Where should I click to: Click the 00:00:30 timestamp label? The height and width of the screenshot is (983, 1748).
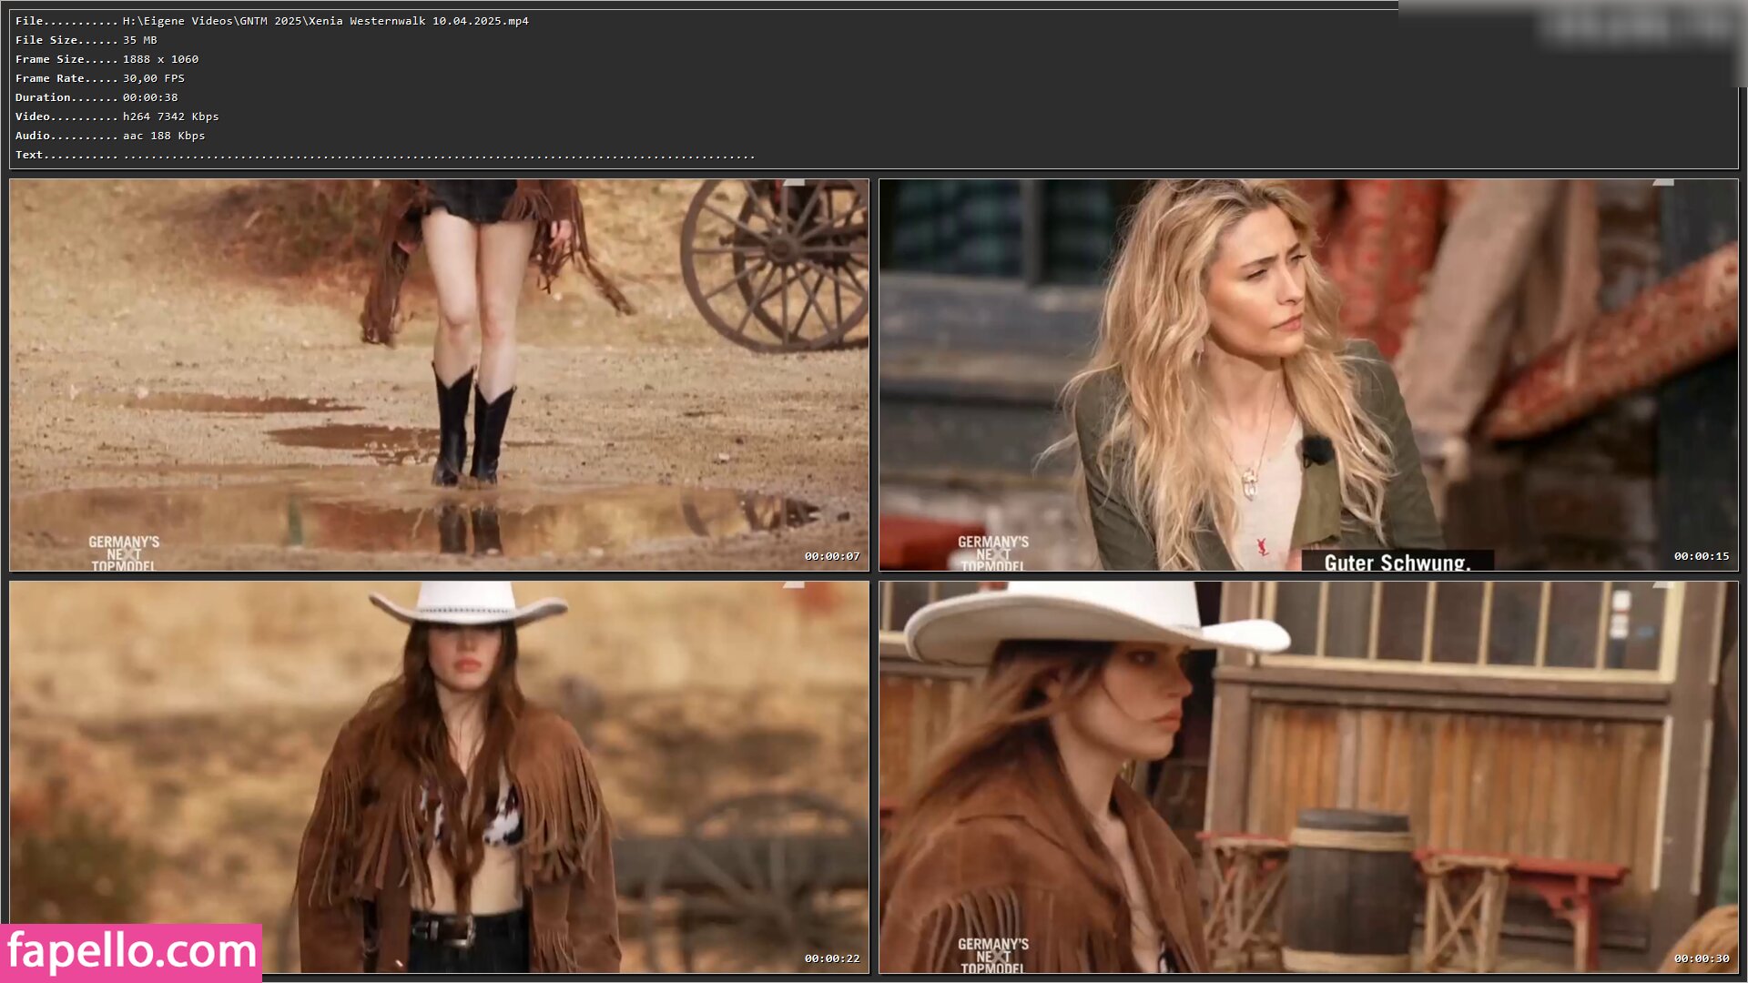[x=1701, y=958]
